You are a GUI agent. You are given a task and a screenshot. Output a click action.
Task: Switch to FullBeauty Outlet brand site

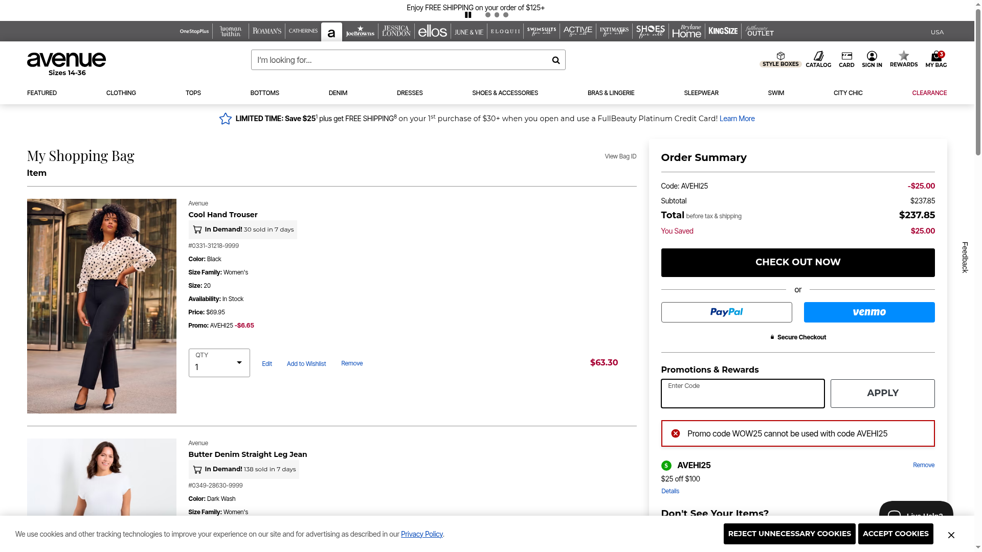tap(760, 31)
